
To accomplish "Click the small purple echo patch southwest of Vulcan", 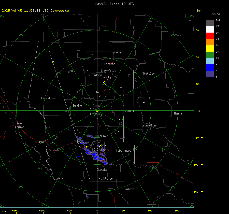I will pyautogui.click(x=87, y=196).
